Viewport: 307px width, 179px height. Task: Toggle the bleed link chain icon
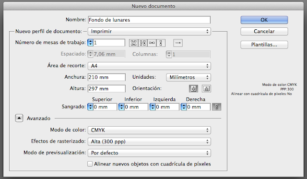tap(216, 107)
